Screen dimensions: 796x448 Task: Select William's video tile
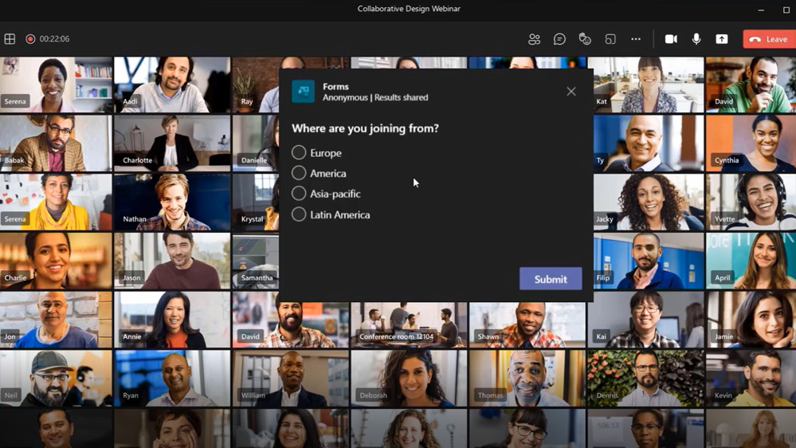click(x=290, y=379)
